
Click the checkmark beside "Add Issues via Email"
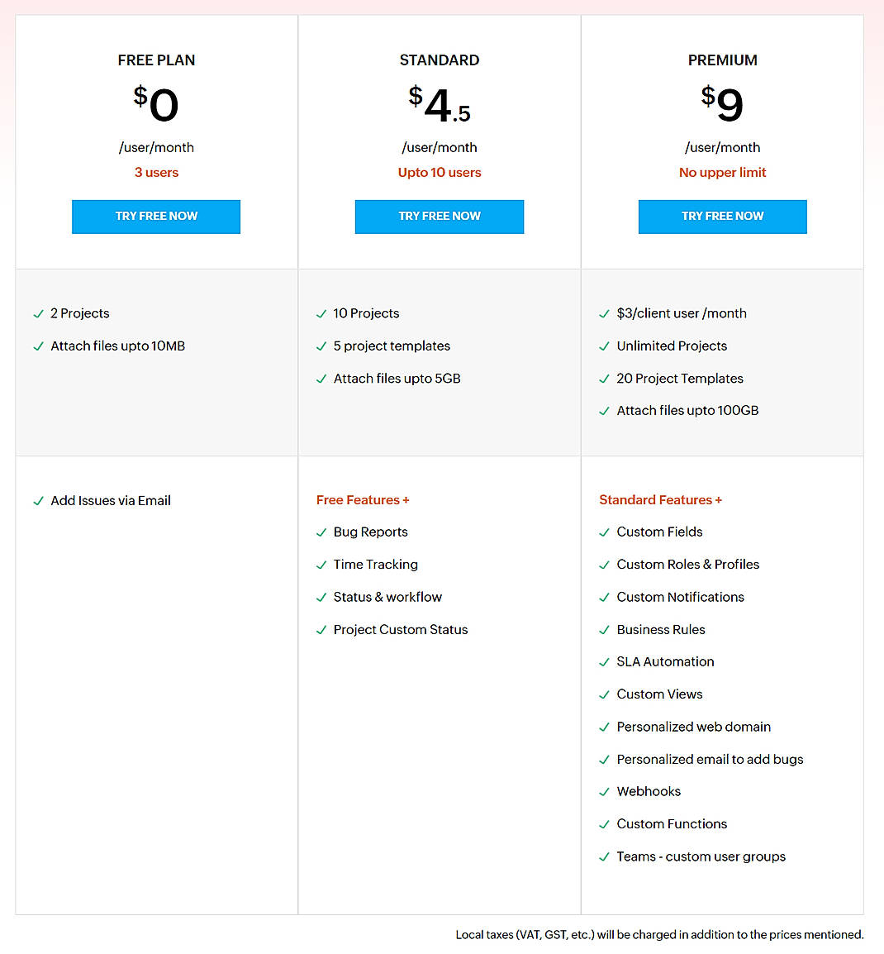[x=38, y=500]
